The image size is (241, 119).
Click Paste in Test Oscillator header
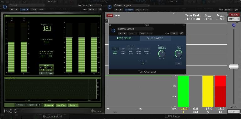[149, 33]
